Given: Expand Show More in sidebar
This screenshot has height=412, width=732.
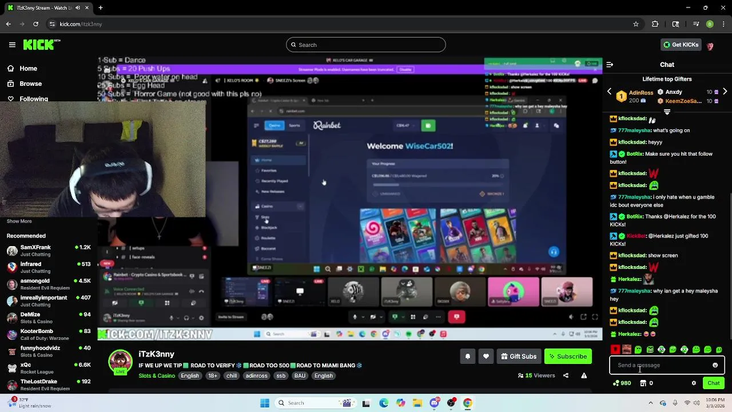Looking at the screenshot, I should click(x=19, y=221).
